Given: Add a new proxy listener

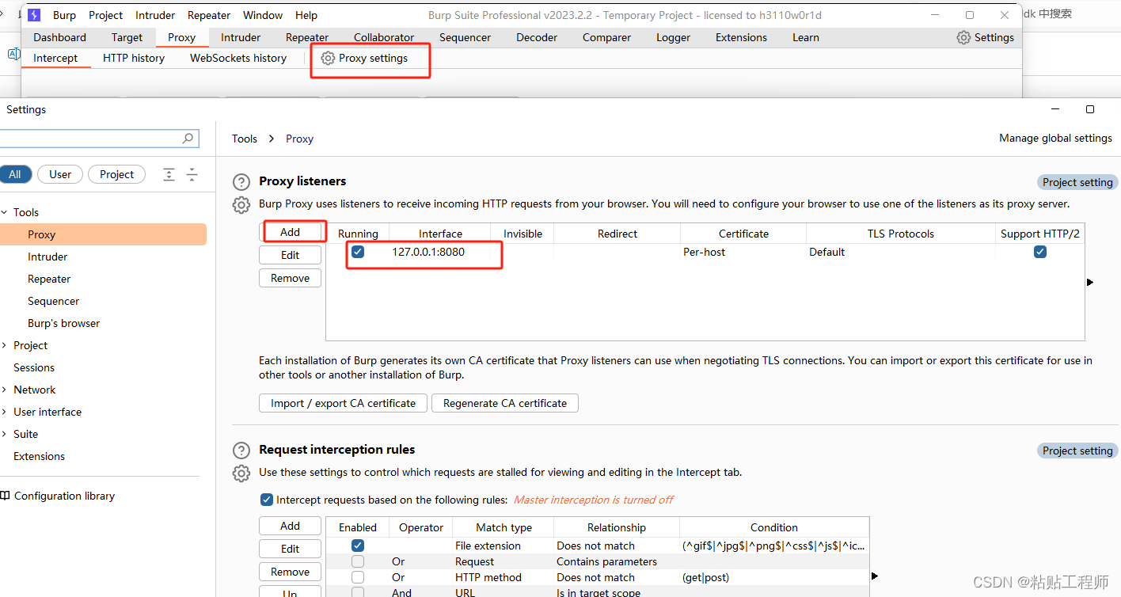Looking at the screenshot, I should click(291, 232).
